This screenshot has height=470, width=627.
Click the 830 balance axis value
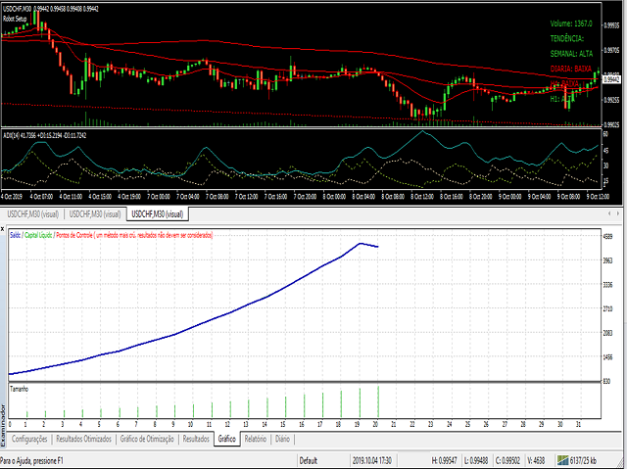point(606,382)
